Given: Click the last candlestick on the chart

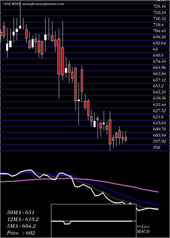Looking at the screenshot, I should pos(126,139).
